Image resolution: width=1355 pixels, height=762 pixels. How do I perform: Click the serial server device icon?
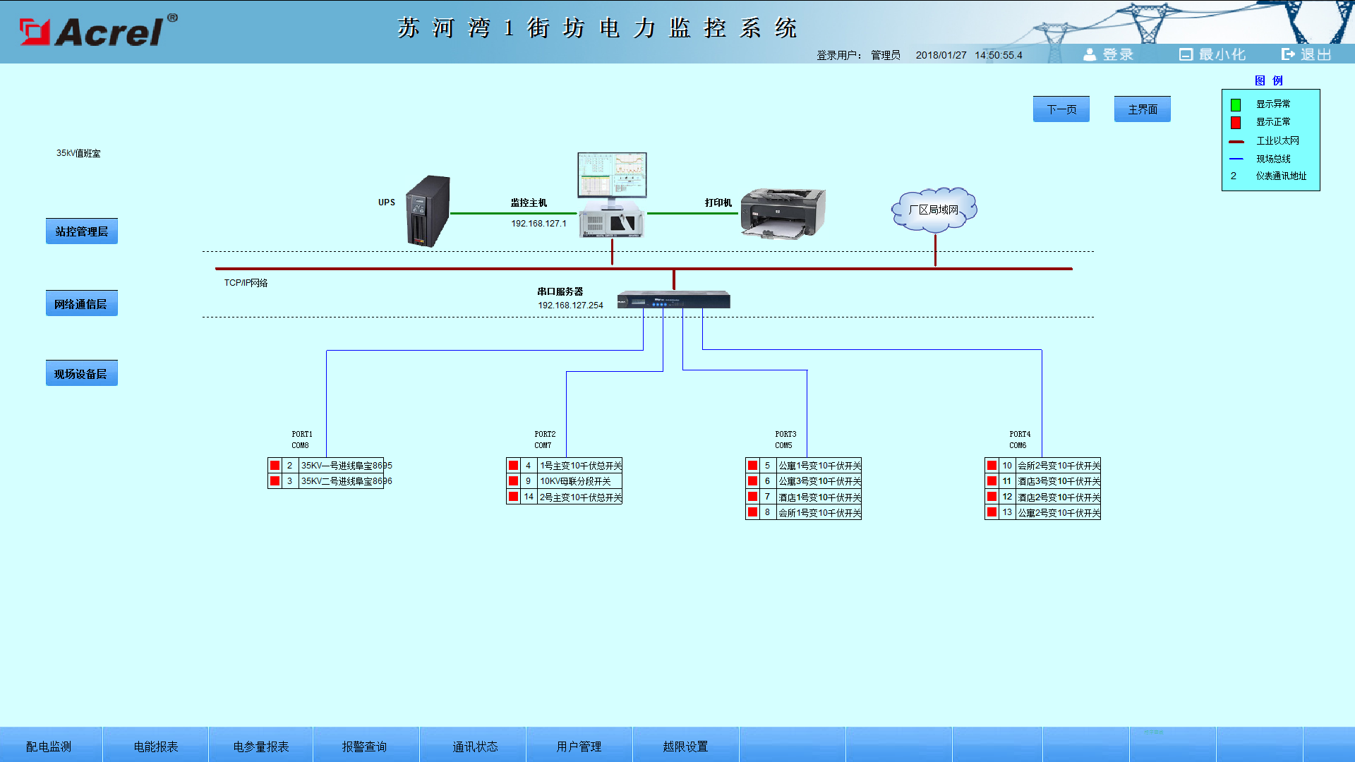coord(673,300)
